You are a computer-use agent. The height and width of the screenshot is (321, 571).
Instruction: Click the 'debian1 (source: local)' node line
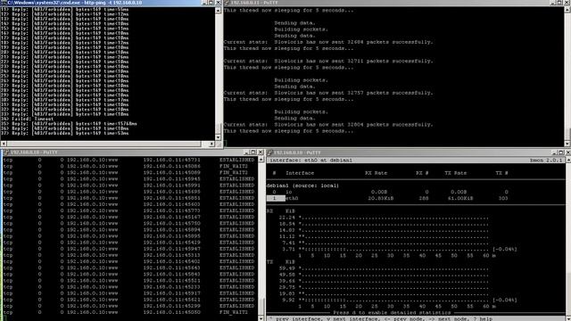[x=302, y=185]
